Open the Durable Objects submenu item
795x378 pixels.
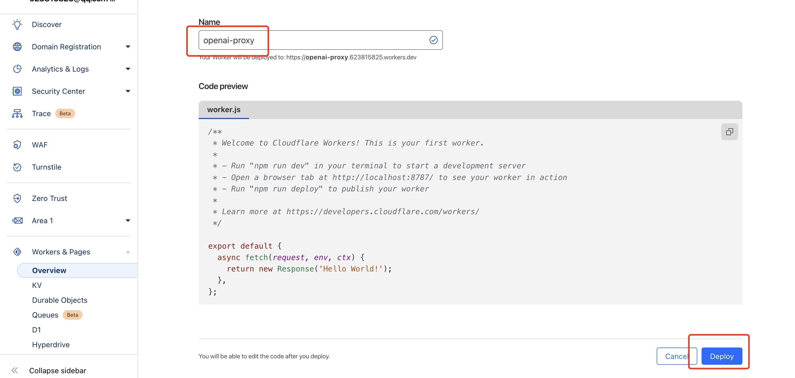pos(59,300)
